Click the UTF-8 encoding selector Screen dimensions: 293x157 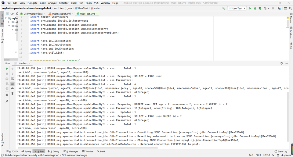coord(267,155)
